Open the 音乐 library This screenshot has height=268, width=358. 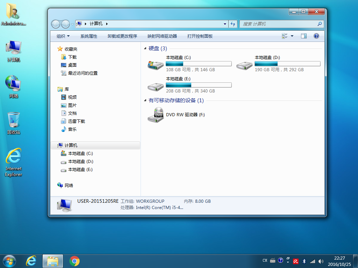(69, 129)
